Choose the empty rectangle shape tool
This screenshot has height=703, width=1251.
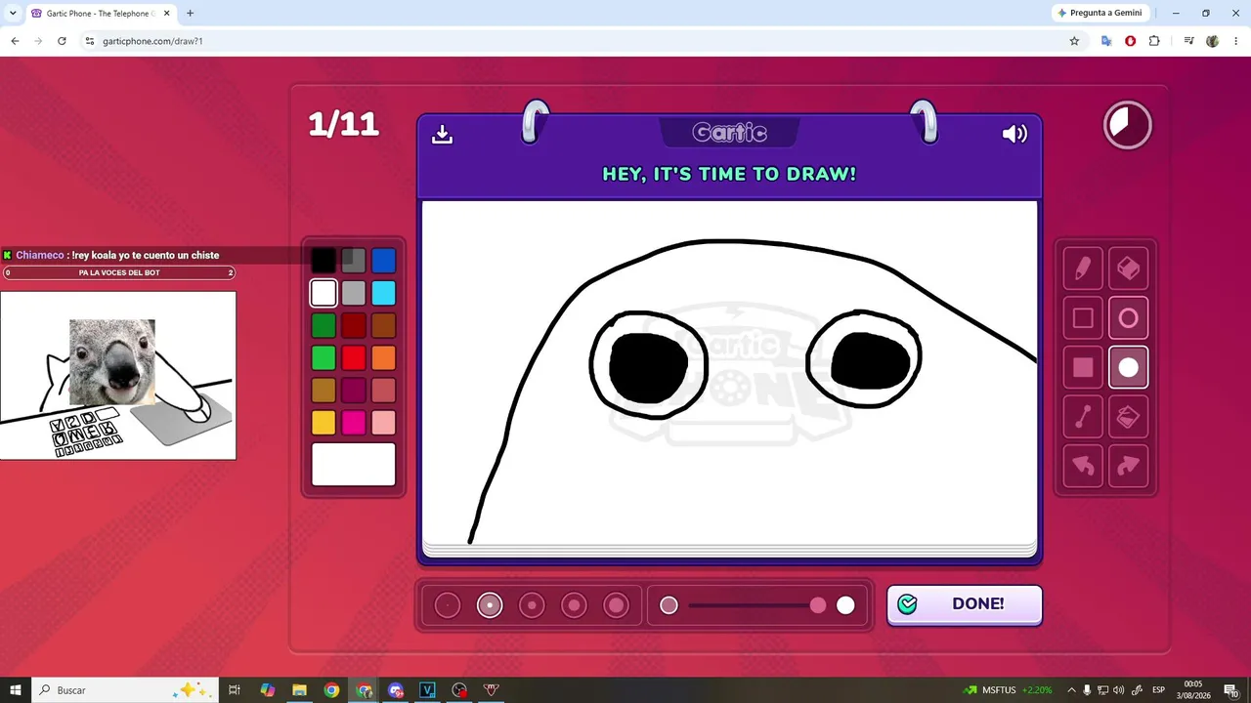coord(1083,317)
